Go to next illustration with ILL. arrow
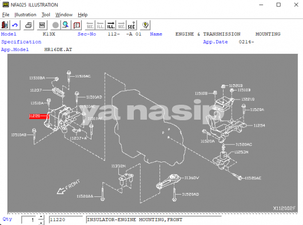 coord(111,25)
